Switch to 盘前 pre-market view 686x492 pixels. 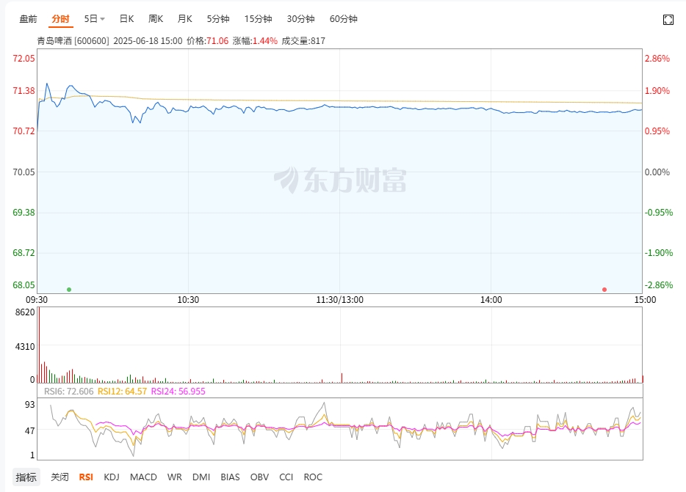(x=29, y=19)
